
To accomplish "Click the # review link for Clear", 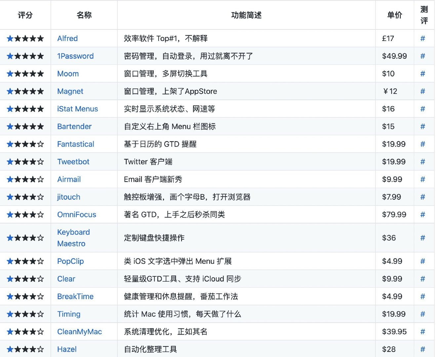I will (423, 279).
